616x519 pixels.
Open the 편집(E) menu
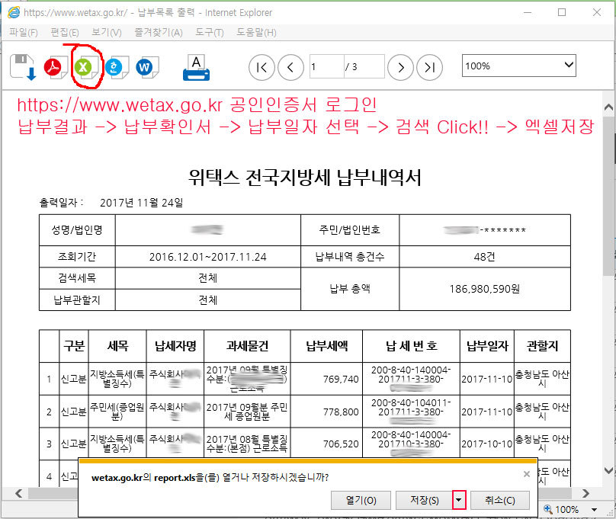(65, 32)
